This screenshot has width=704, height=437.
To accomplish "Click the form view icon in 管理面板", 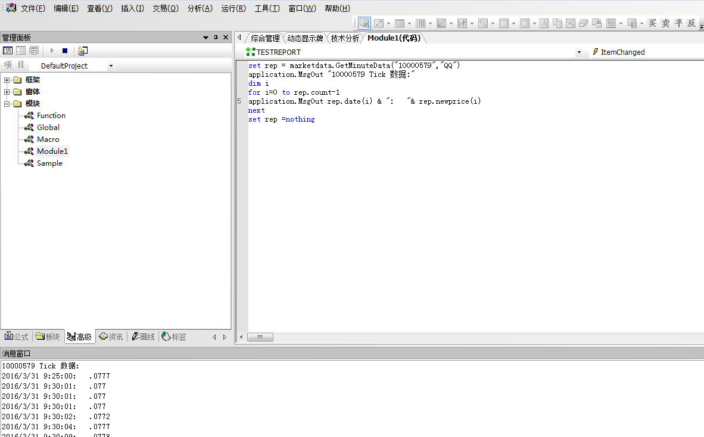I will point(21,50).
